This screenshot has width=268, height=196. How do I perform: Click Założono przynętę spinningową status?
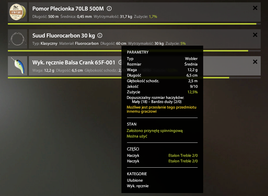coord(155,131)
